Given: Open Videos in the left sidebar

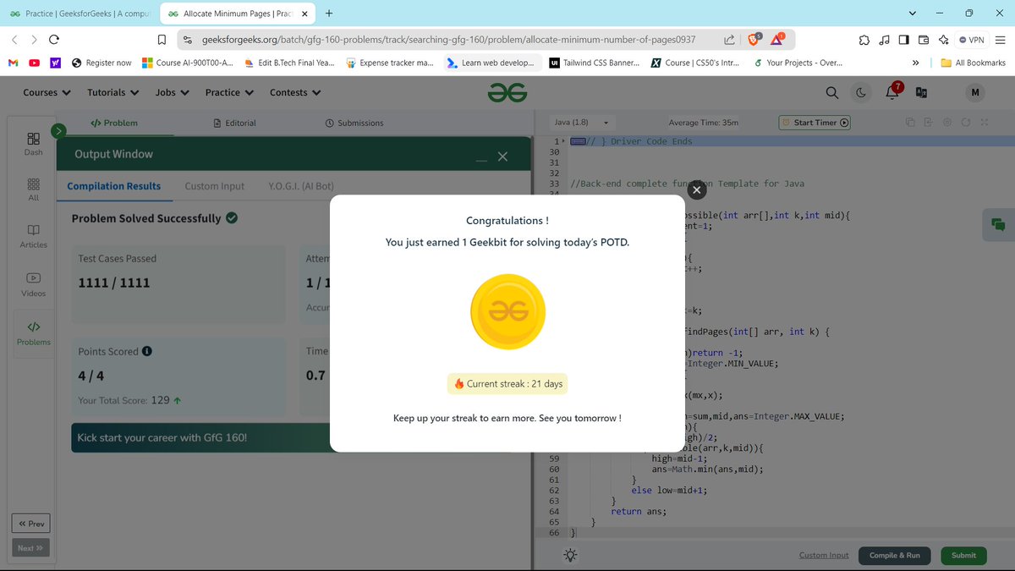Looking at the screenshot, I should (x=33, y=284).
